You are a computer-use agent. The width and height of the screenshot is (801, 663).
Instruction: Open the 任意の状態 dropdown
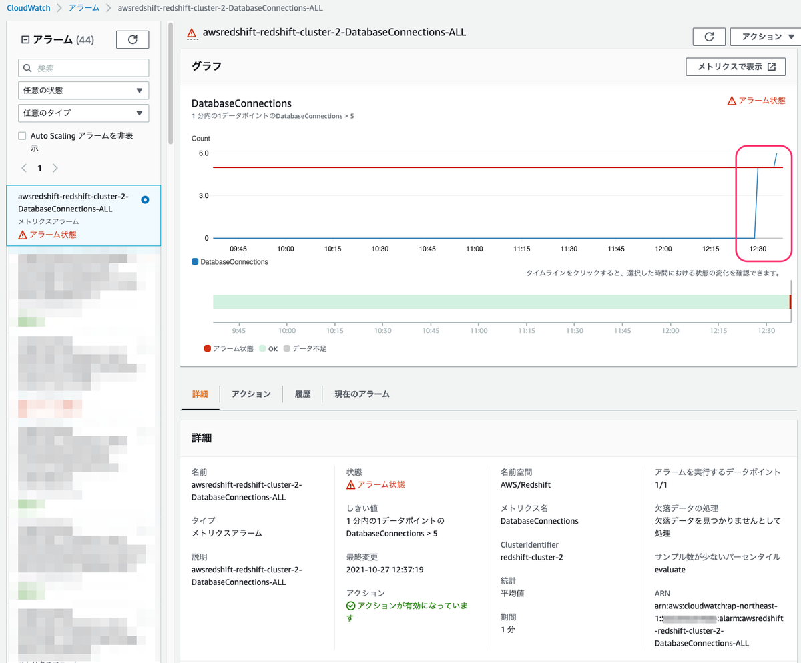[x=83, y=90]
